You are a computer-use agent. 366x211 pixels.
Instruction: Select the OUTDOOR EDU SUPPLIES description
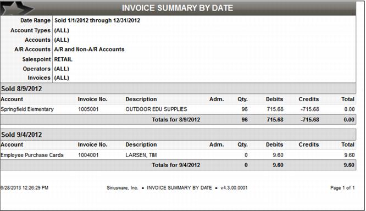pyautogui.click(x=157, y=109)
